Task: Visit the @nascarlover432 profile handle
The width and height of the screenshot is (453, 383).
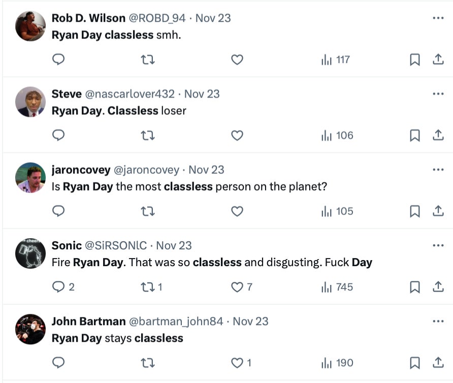Action: [129, 94]
